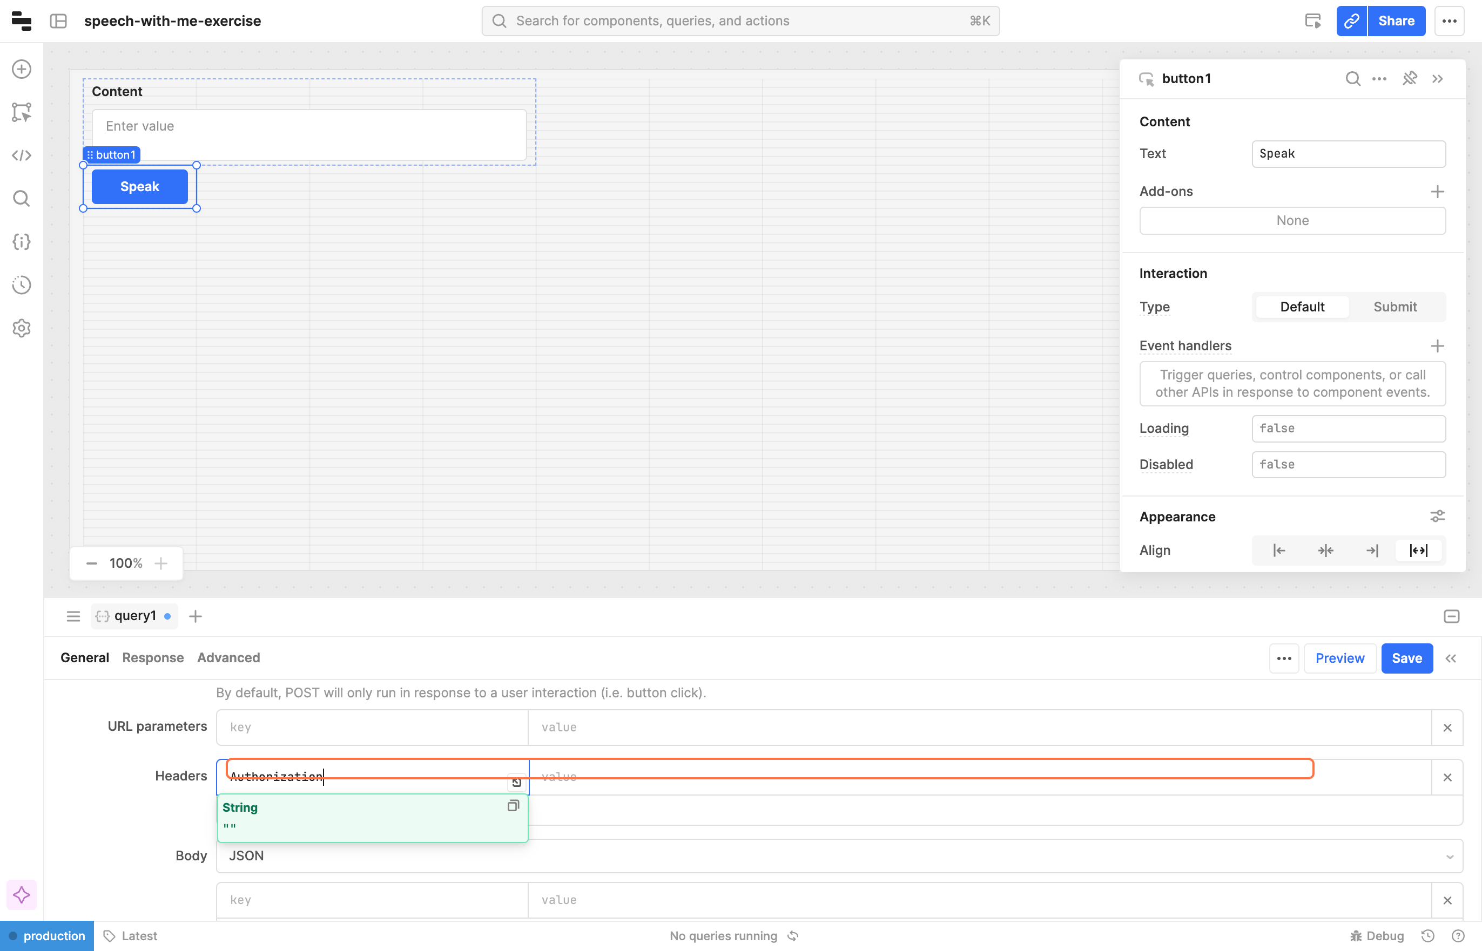Collapse the inspector with double chevron
This screenshot has height=951, width=1482.
[x=1438, y=78]
